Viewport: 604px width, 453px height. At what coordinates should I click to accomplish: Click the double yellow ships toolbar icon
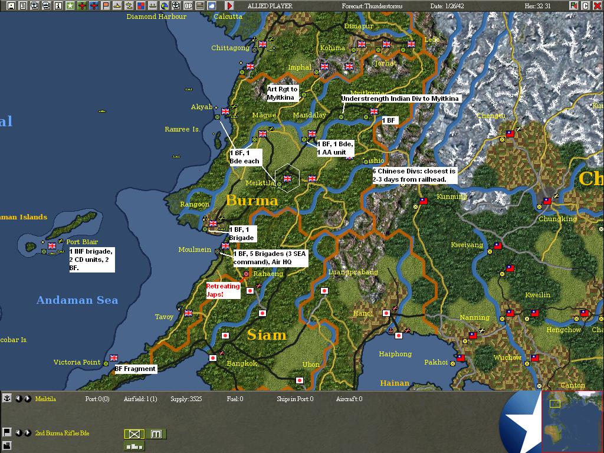[x=129, y=5]
